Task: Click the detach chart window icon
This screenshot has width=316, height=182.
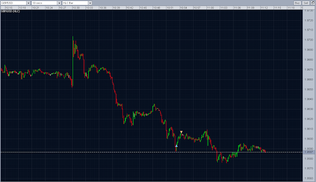Action: [313, 3]
